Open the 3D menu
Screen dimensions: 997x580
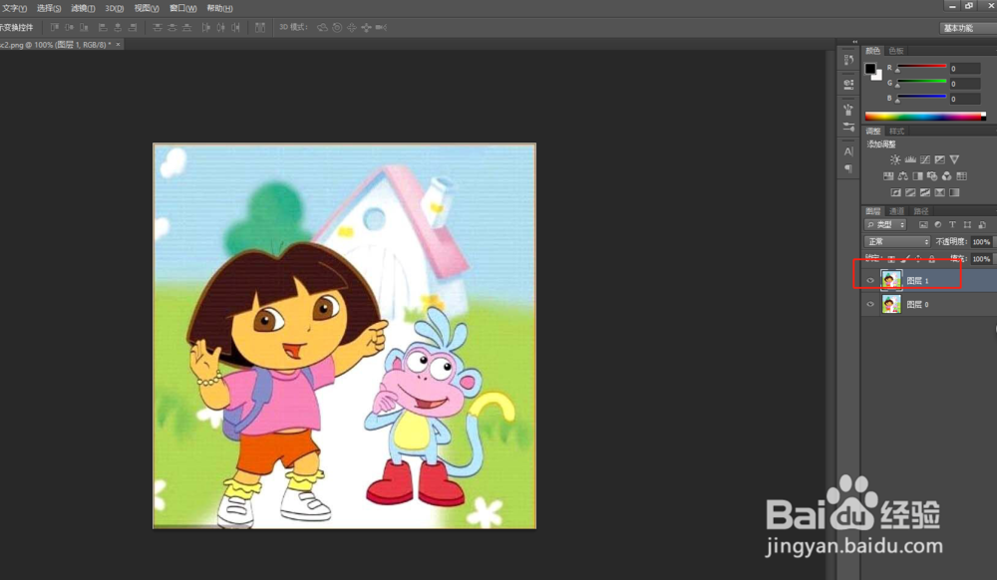(x=115, y=8)
